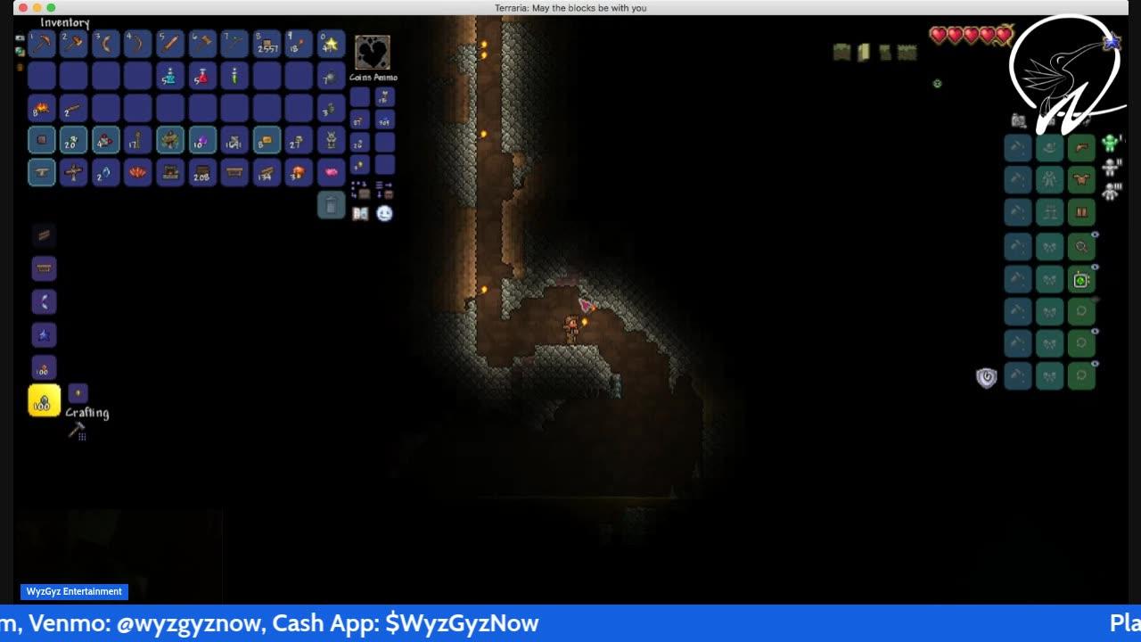This screenshot has width=1141, height=642.
Task: Pick up the red healing potion stack
Action: (x=202, y=76)
